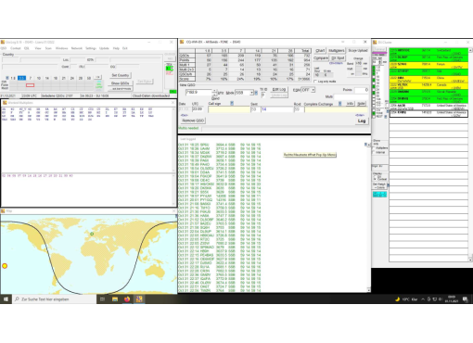Open Task View on the taskbar
The width and height of the screenshot is (473, 343).
(102, 299)
